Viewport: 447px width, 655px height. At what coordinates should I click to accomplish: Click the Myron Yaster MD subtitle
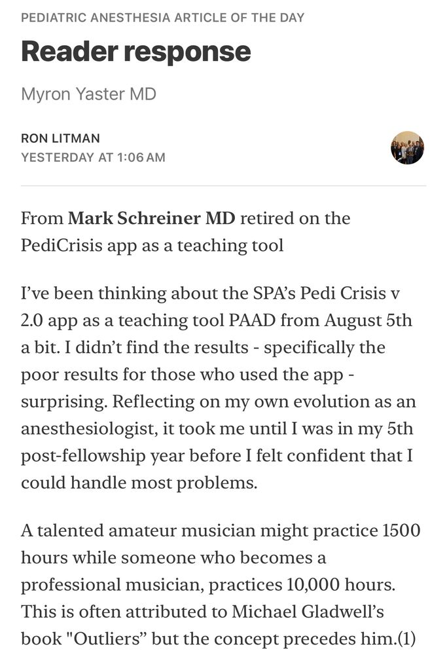88,94
